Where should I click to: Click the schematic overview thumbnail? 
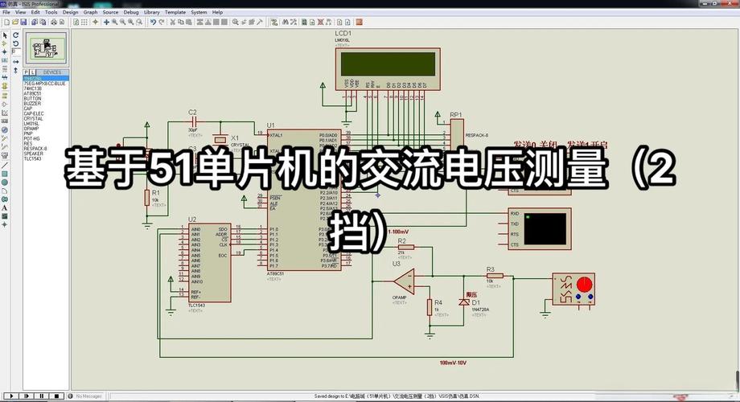pyautogui.click(x=46, y=48)
